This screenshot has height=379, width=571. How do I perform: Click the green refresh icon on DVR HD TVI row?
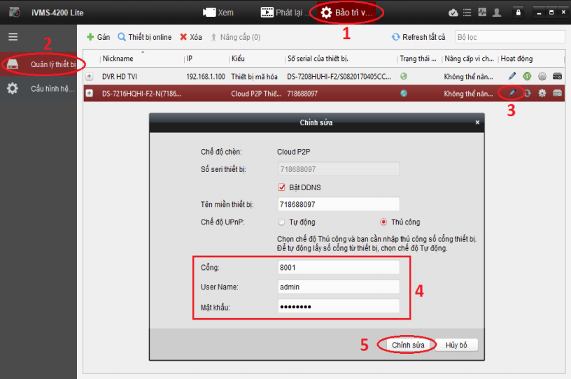(527, 76)
